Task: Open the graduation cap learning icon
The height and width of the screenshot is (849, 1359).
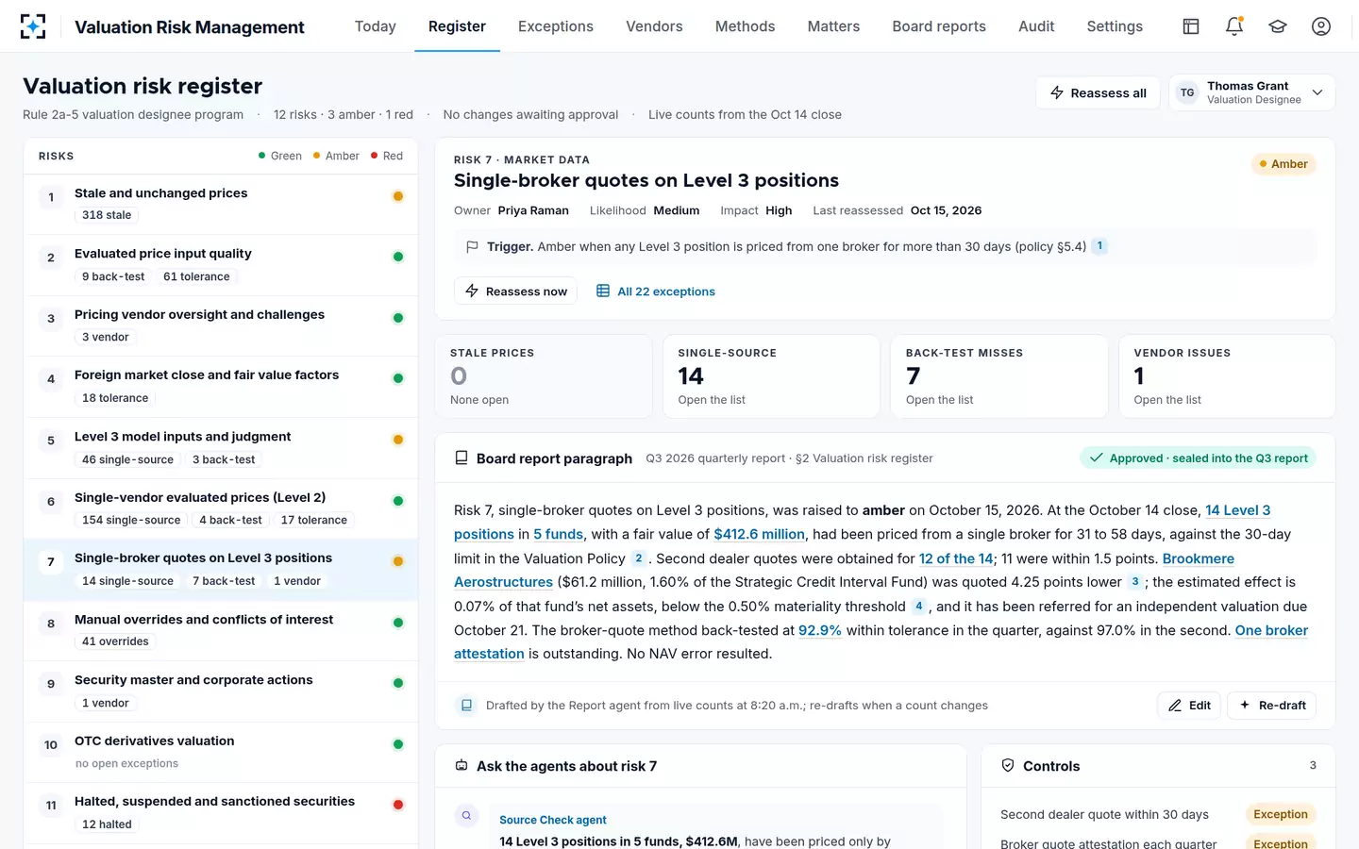Action: (1278, 26)
